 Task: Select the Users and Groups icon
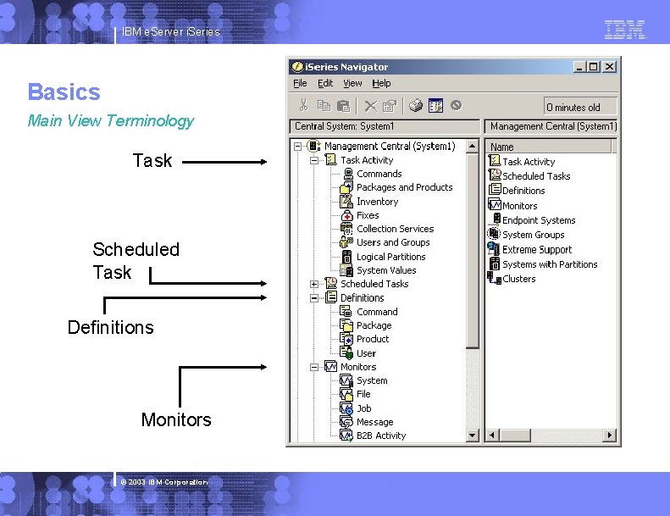(346, 242)
